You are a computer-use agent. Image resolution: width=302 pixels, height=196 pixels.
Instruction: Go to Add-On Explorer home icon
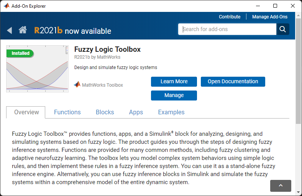coord(23,30)
